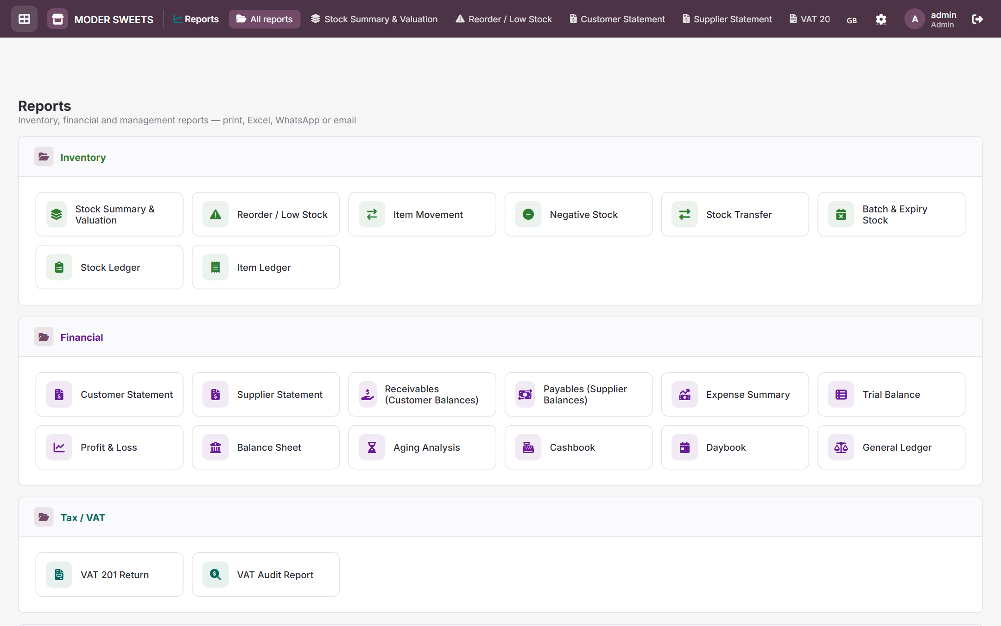Click the Inventory folder icon
The image size is (1001, 626).
tap(44, 157)
